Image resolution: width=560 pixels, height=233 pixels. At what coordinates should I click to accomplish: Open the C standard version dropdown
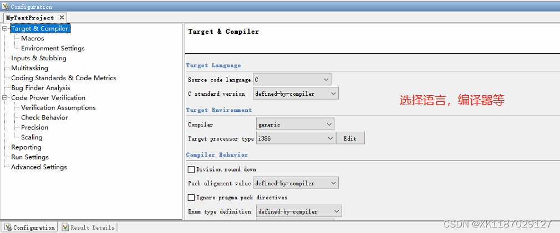[x=296, y=94]
